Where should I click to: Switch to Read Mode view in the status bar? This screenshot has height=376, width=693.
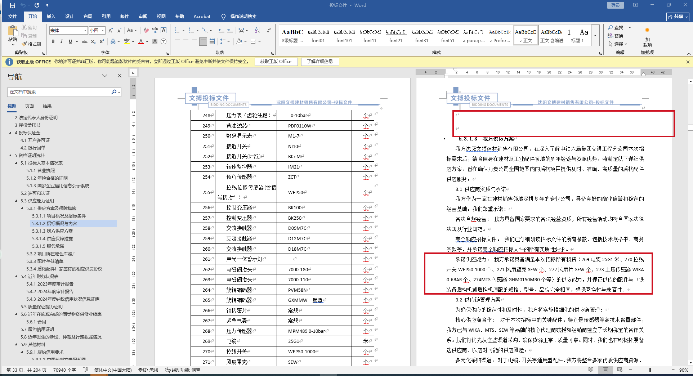pos(591,370)
